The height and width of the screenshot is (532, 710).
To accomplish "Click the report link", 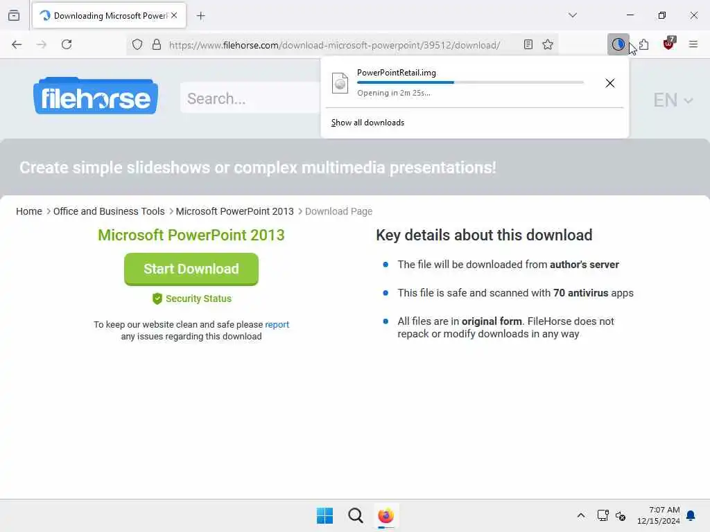I will 277,324.
